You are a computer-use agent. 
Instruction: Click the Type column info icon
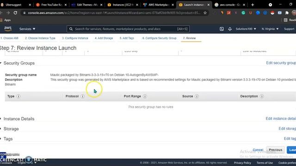(18, 96)
